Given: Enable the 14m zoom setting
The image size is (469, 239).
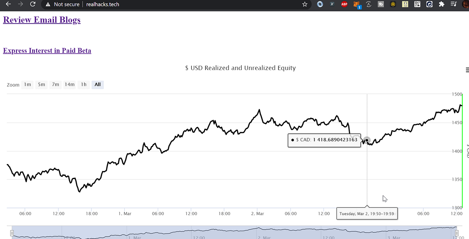Looking at the screenshot, I should [x=69, y=84].
